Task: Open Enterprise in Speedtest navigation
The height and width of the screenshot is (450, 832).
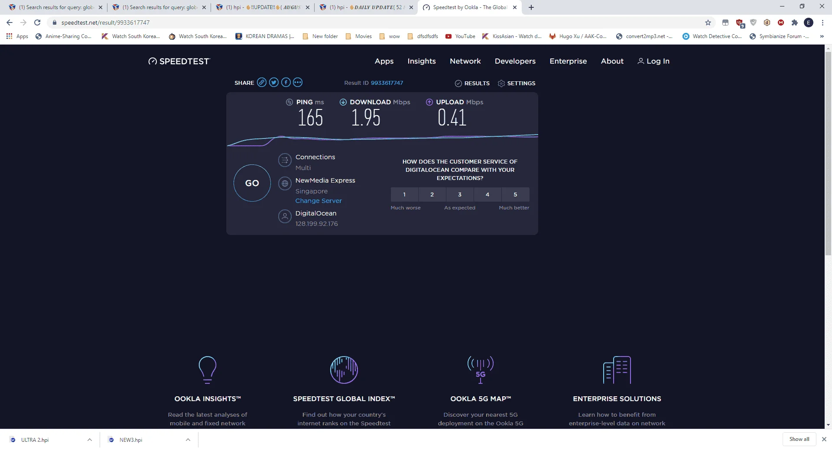Action: coord(568,61)
